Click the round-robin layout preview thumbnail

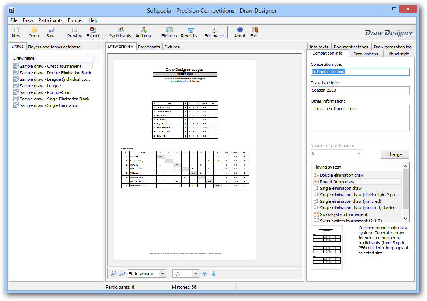326,247
